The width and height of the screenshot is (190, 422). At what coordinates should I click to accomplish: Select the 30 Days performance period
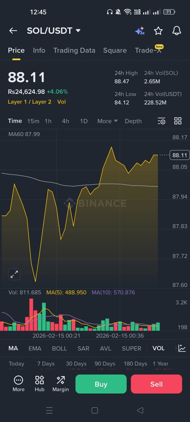click(76, 364)
